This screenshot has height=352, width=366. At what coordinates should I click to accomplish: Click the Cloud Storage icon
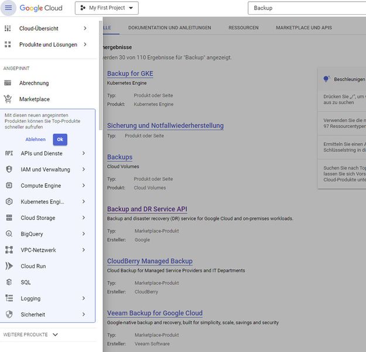pos(9,218)
